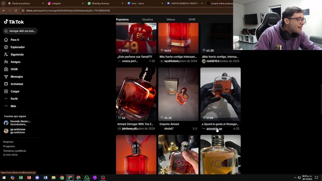Open Word from the taskbar
The width and height of the screenshot is (322, 181).
coord(45,178)
